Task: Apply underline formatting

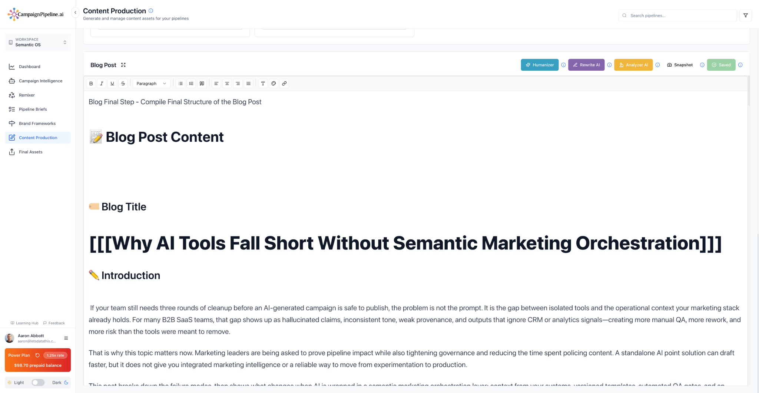Action: pyautogui.click(x=112, y=84)
